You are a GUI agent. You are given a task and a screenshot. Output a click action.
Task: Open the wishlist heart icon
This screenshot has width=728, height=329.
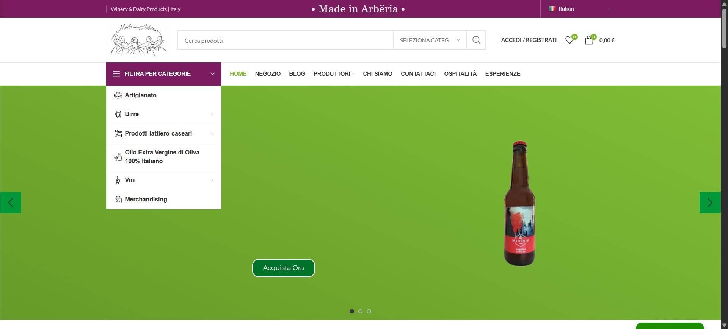pos(570,40)
